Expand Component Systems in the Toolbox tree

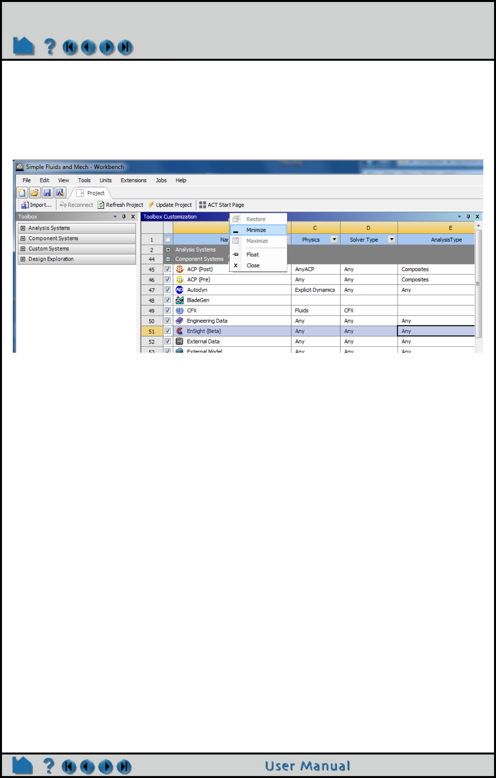click(23, 238)
